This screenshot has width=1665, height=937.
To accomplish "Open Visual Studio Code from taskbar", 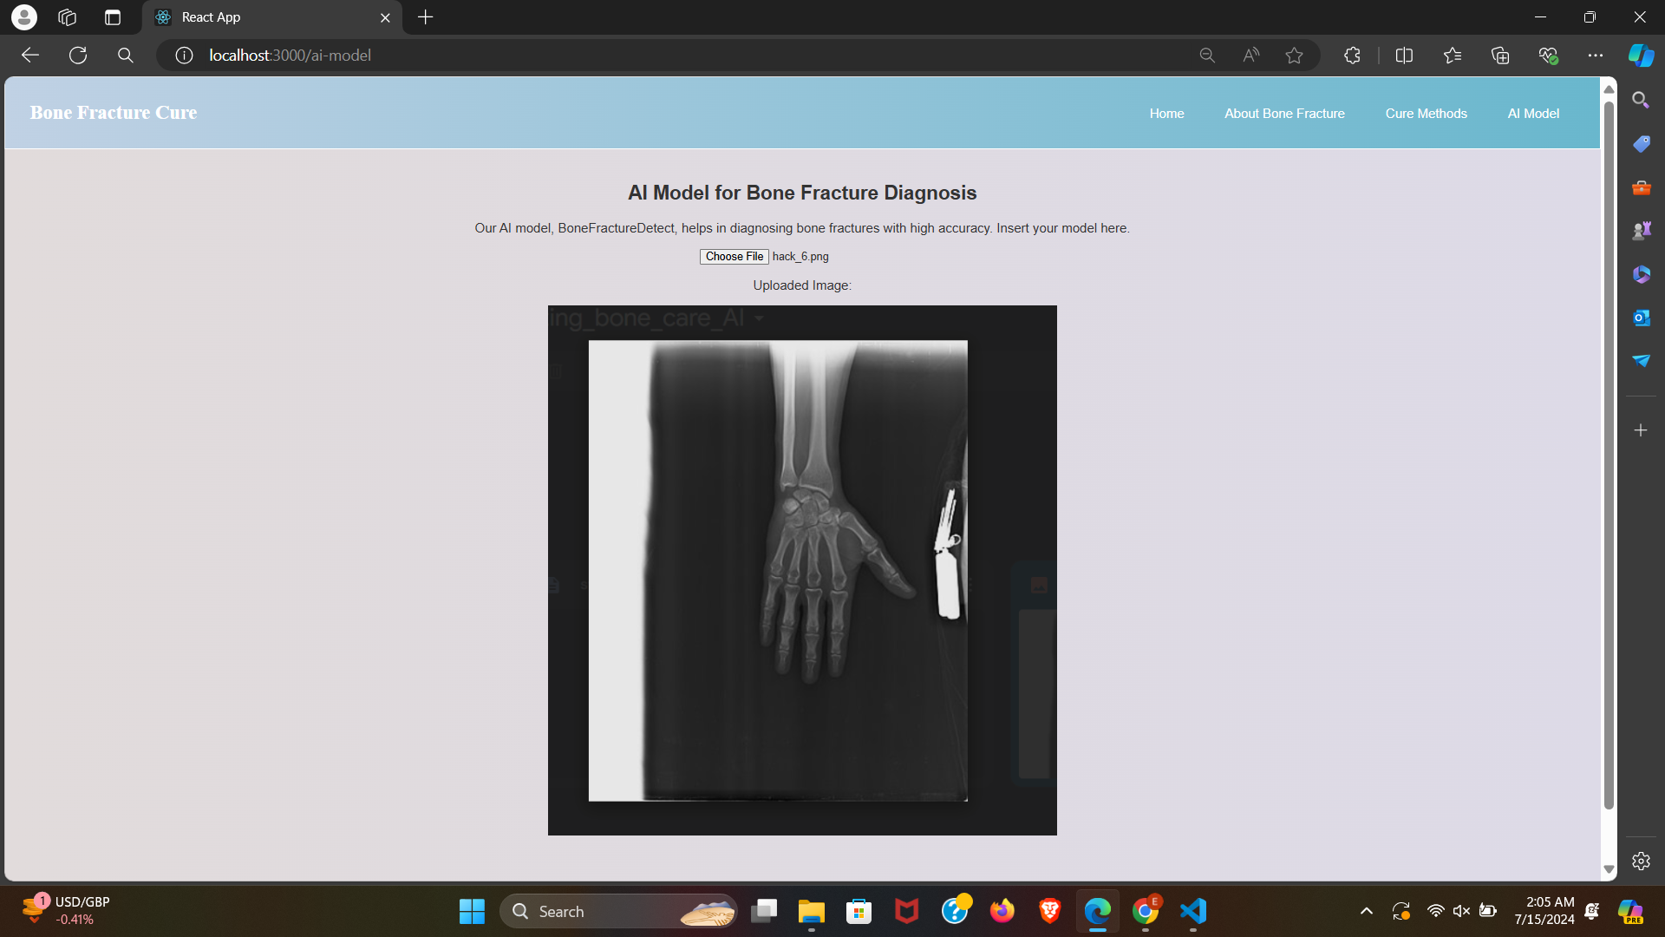I will click(1193, 911).
